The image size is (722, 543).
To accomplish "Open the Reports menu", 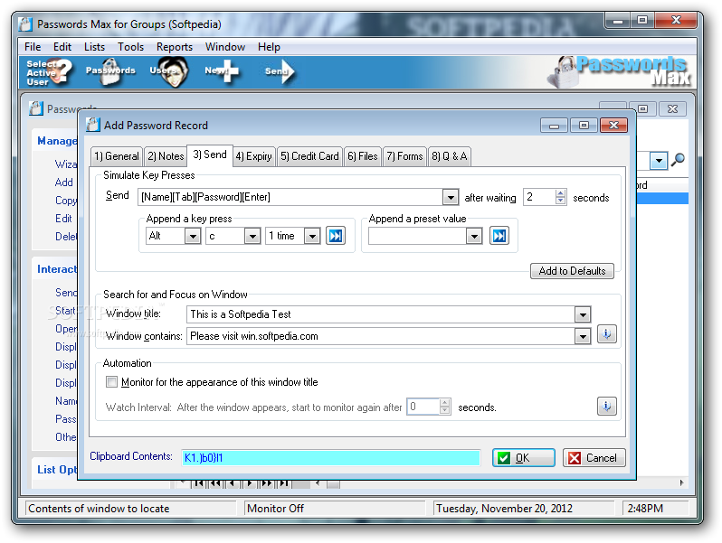I will [175, 47].
